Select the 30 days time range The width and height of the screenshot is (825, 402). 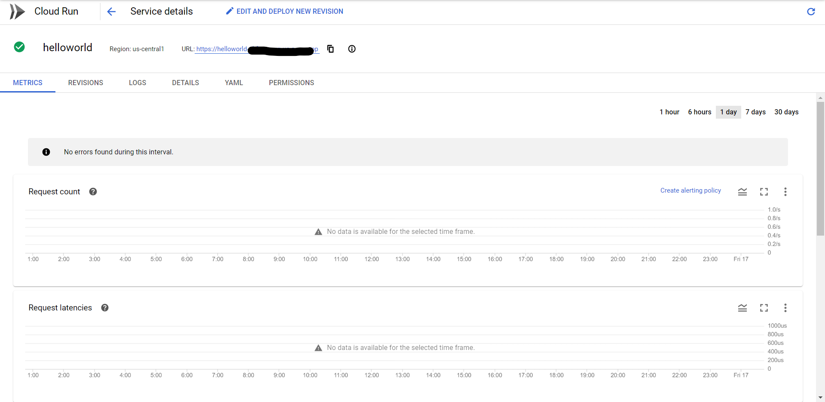pyautogui.click(x=786, y=112)
